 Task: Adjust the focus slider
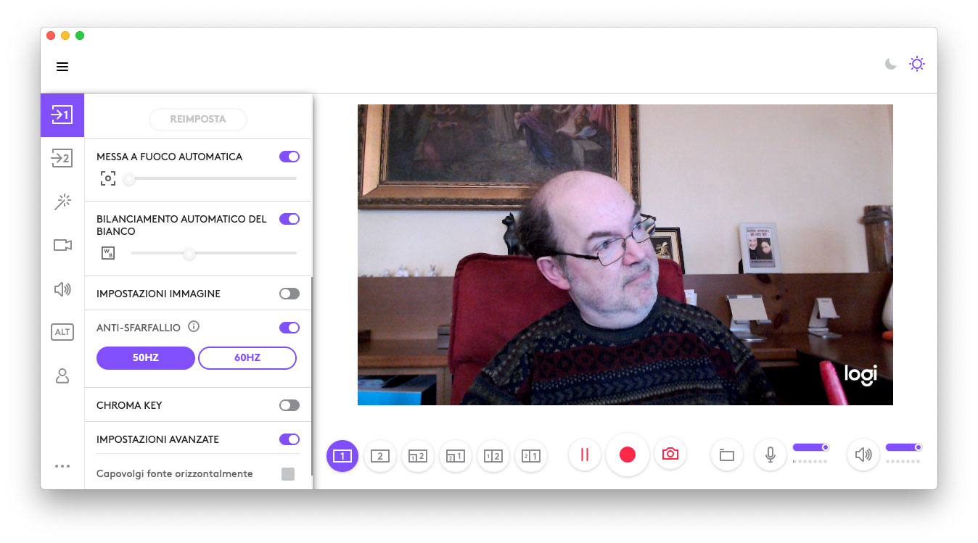[x=211, y=178]
